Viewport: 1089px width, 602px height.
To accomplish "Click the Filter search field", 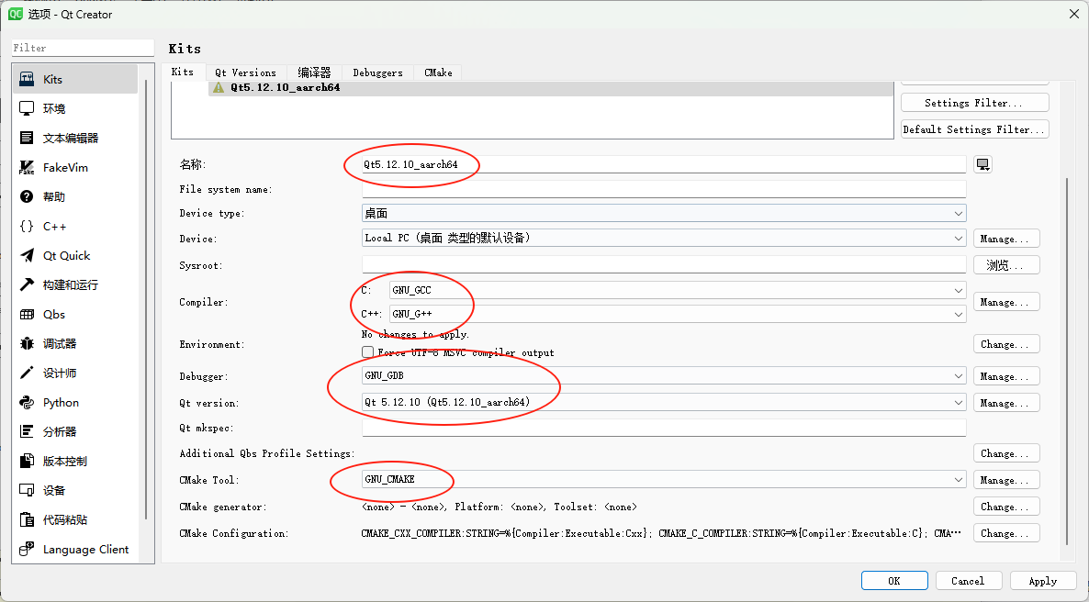I will [83, 48].
